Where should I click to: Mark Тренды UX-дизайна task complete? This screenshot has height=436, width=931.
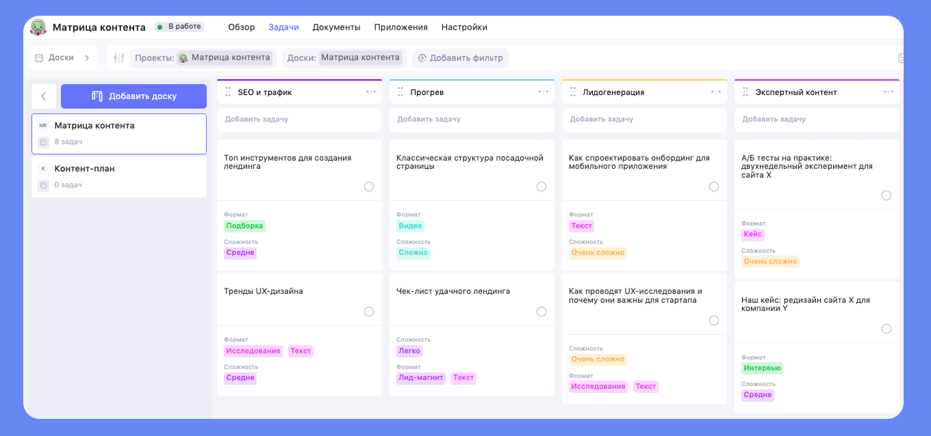point(369,312)
